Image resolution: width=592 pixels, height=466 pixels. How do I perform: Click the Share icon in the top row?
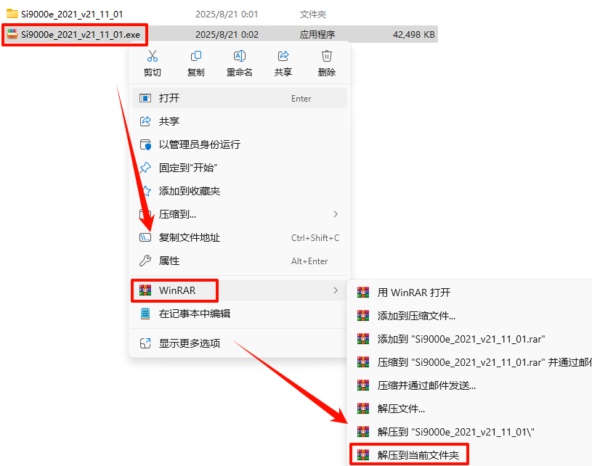tap(283, 56)
